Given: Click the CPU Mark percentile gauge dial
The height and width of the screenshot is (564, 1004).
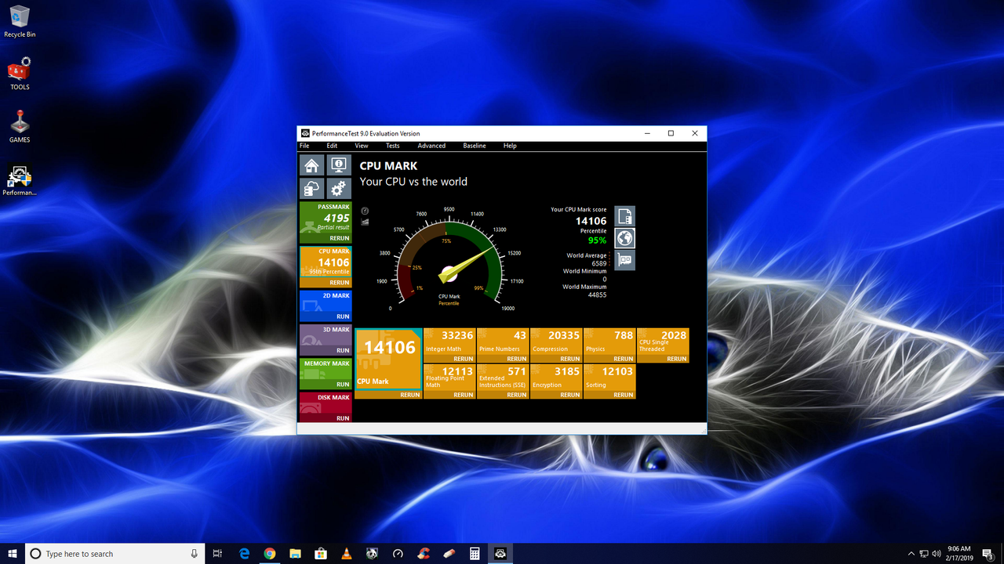Looking at the screenshot, I should tap(449, 262).
